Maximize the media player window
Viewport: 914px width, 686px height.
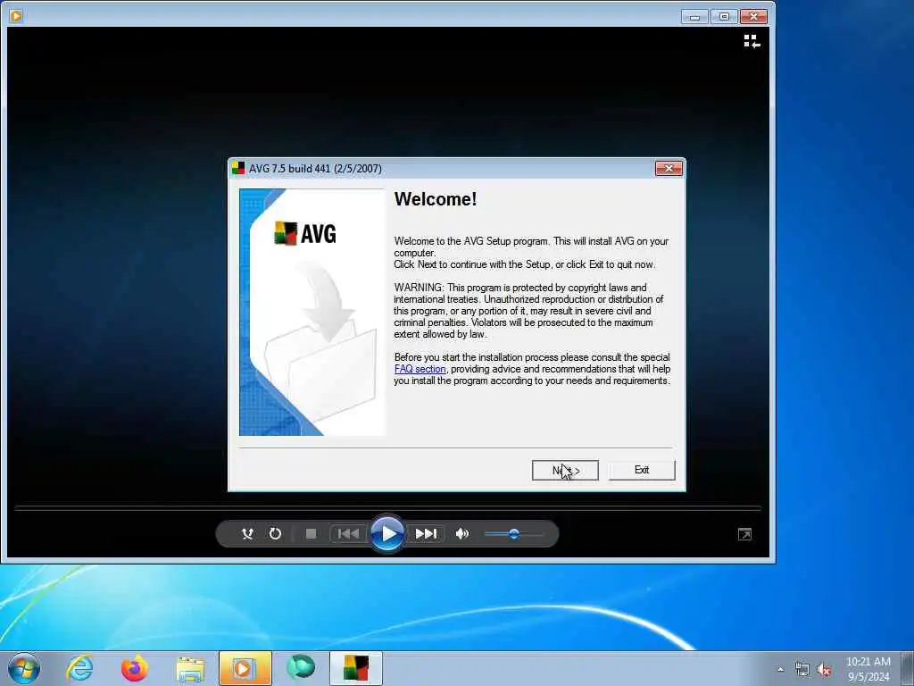click(723, 17)
